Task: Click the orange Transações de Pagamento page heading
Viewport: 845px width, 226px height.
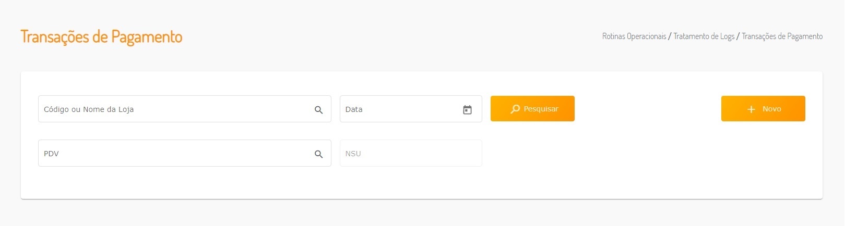Action: (101, 37)
